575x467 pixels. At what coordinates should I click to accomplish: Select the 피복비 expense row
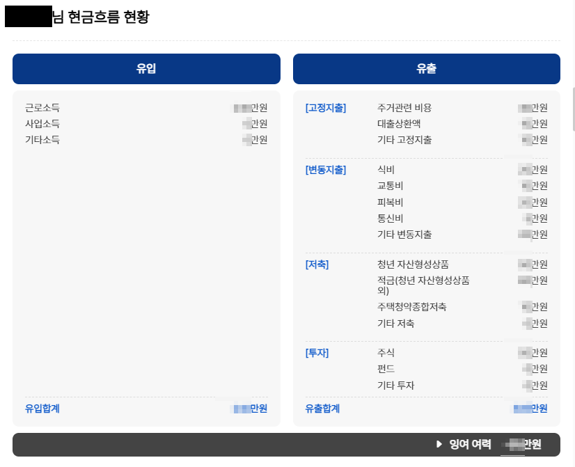point(462,203)
